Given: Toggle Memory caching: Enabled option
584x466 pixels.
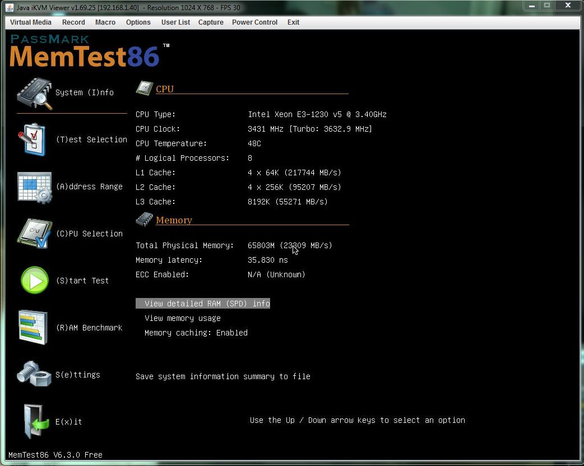Looking at the screenshot, I should tap(196, 333).
